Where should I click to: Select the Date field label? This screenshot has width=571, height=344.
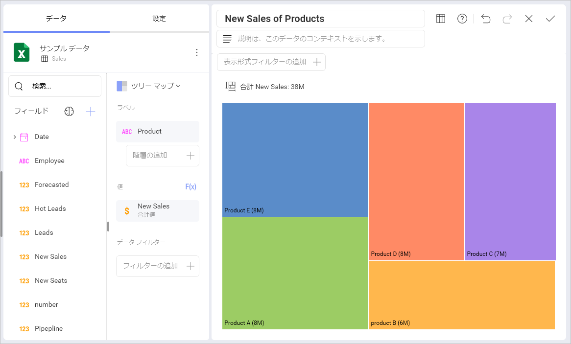point(42,137)
